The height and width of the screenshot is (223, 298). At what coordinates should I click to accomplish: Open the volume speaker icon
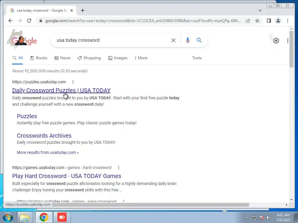pos(269,217)
